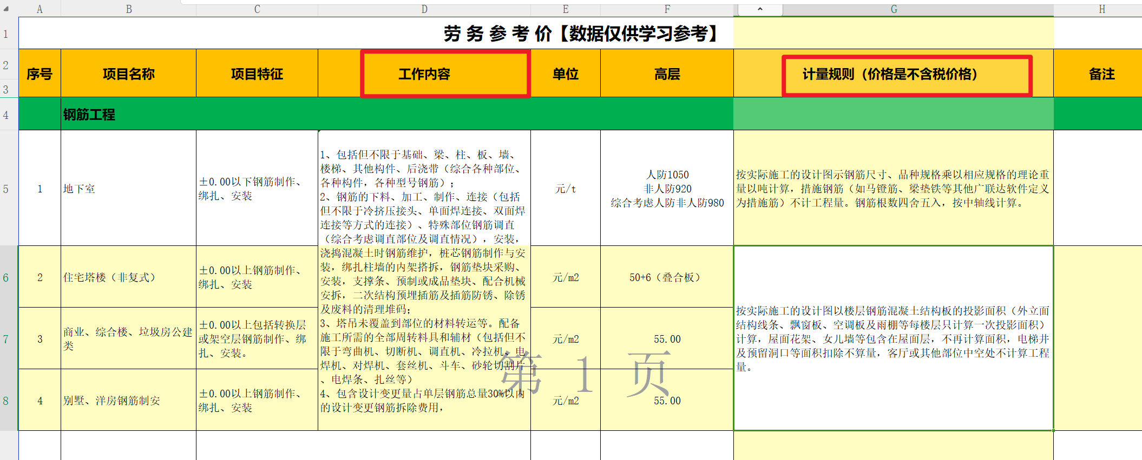Click sequence number 4 cell
Image resolution: width=1142 pixels, height=460 pixels.
pos(40,401)
